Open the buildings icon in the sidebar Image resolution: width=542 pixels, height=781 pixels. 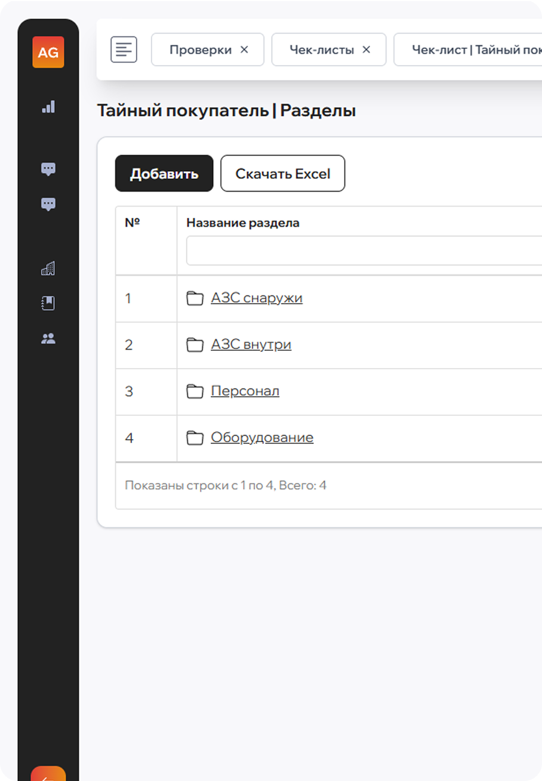coord(48,268)
